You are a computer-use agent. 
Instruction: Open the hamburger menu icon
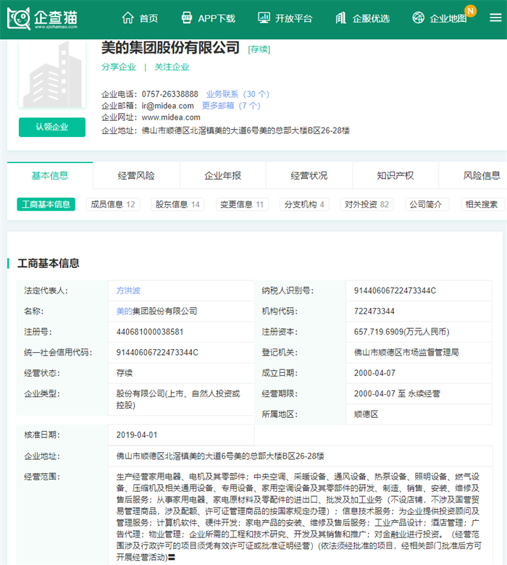495,17
